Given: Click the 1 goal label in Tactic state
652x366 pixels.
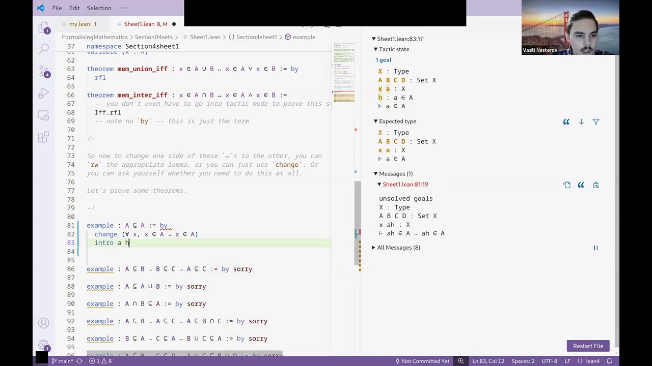Looking at the screenshot, I should pos(383,60).
